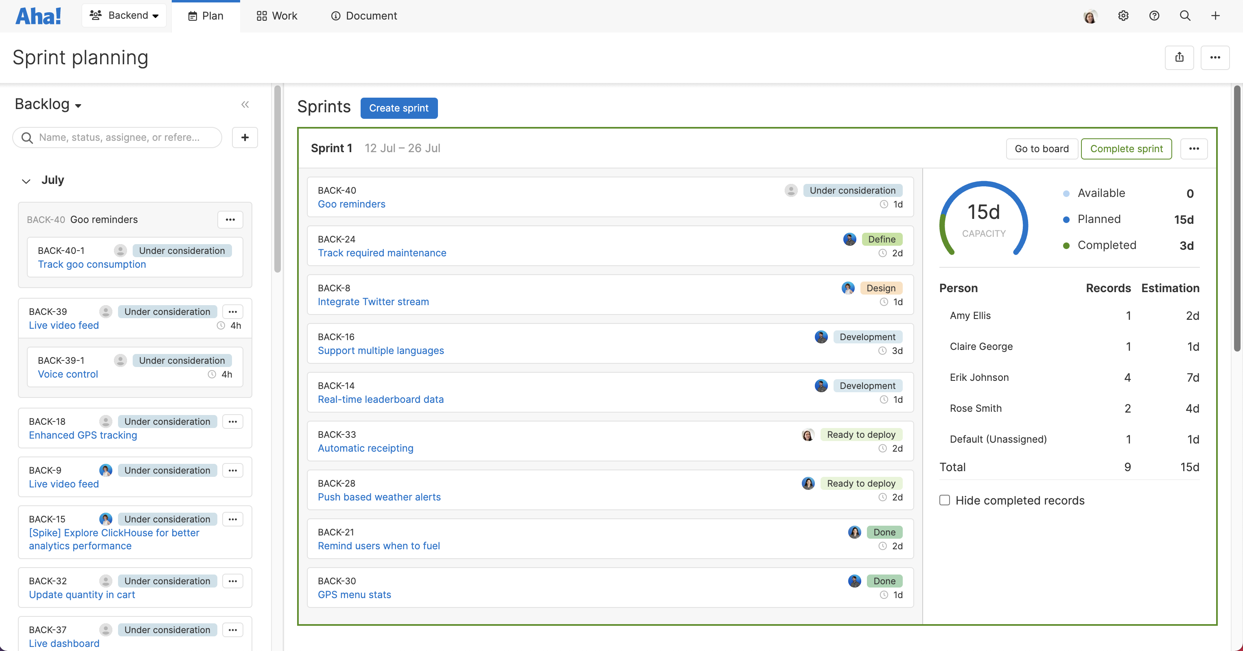Open the Backlog view dropdown

point(48,104)
